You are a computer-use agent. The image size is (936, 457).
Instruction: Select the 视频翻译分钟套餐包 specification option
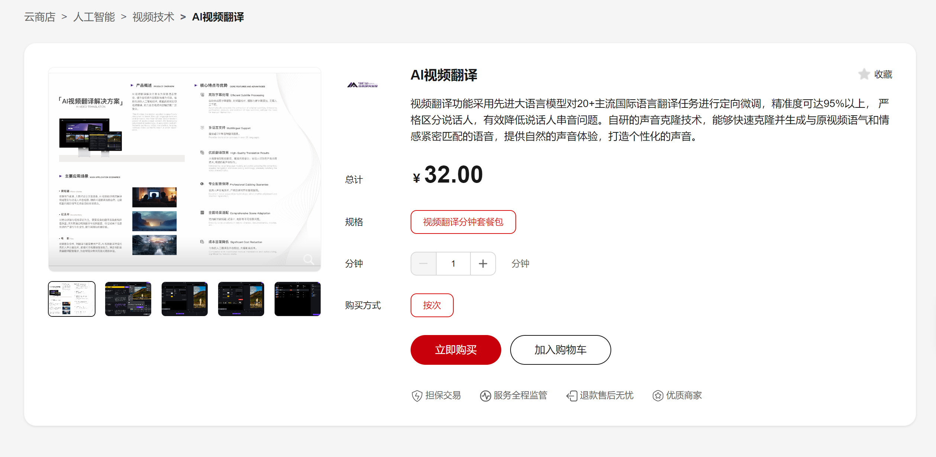(x=463, y=222)
